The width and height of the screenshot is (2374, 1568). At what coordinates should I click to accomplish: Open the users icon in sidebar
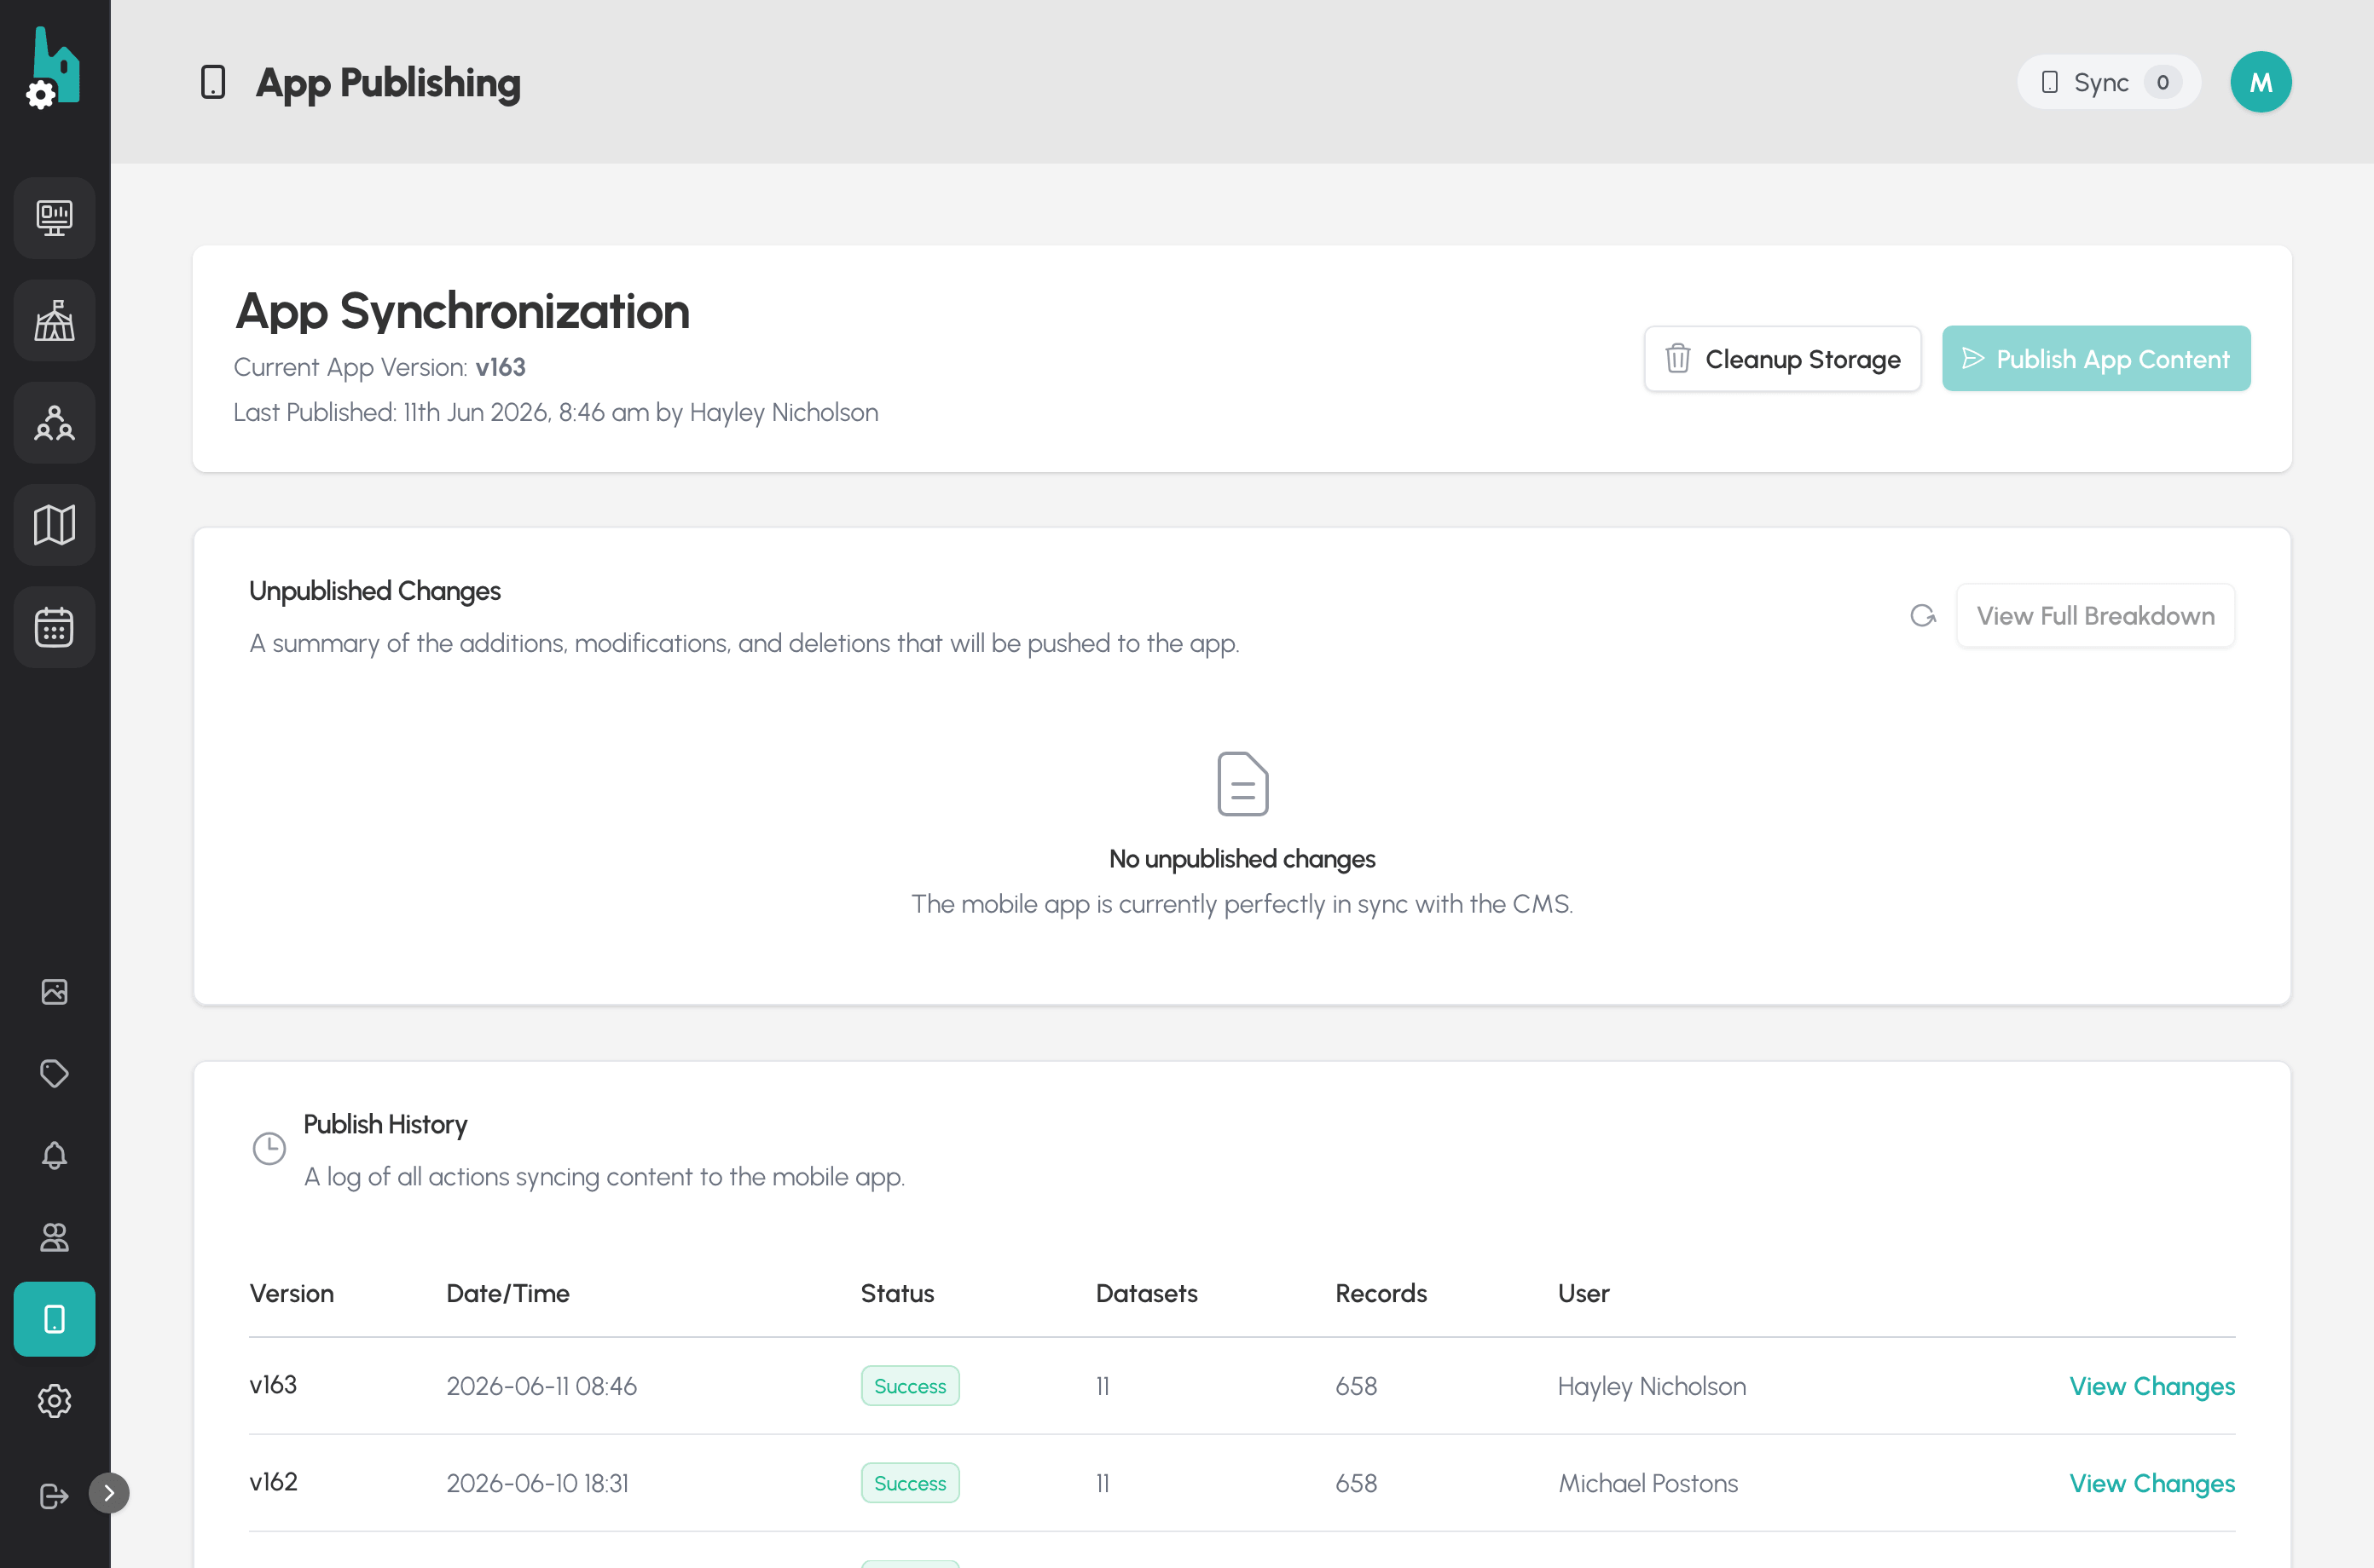click(x=54, y=1237)
